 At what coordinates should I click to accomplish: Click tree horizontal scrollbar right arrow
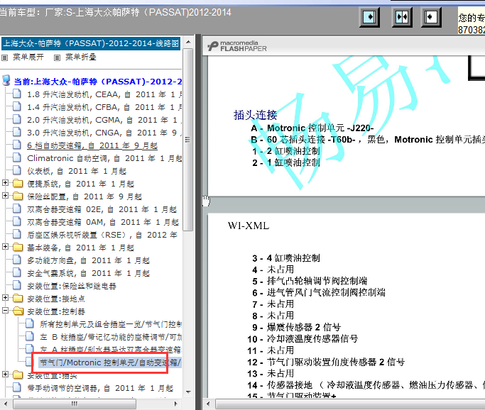175,404
